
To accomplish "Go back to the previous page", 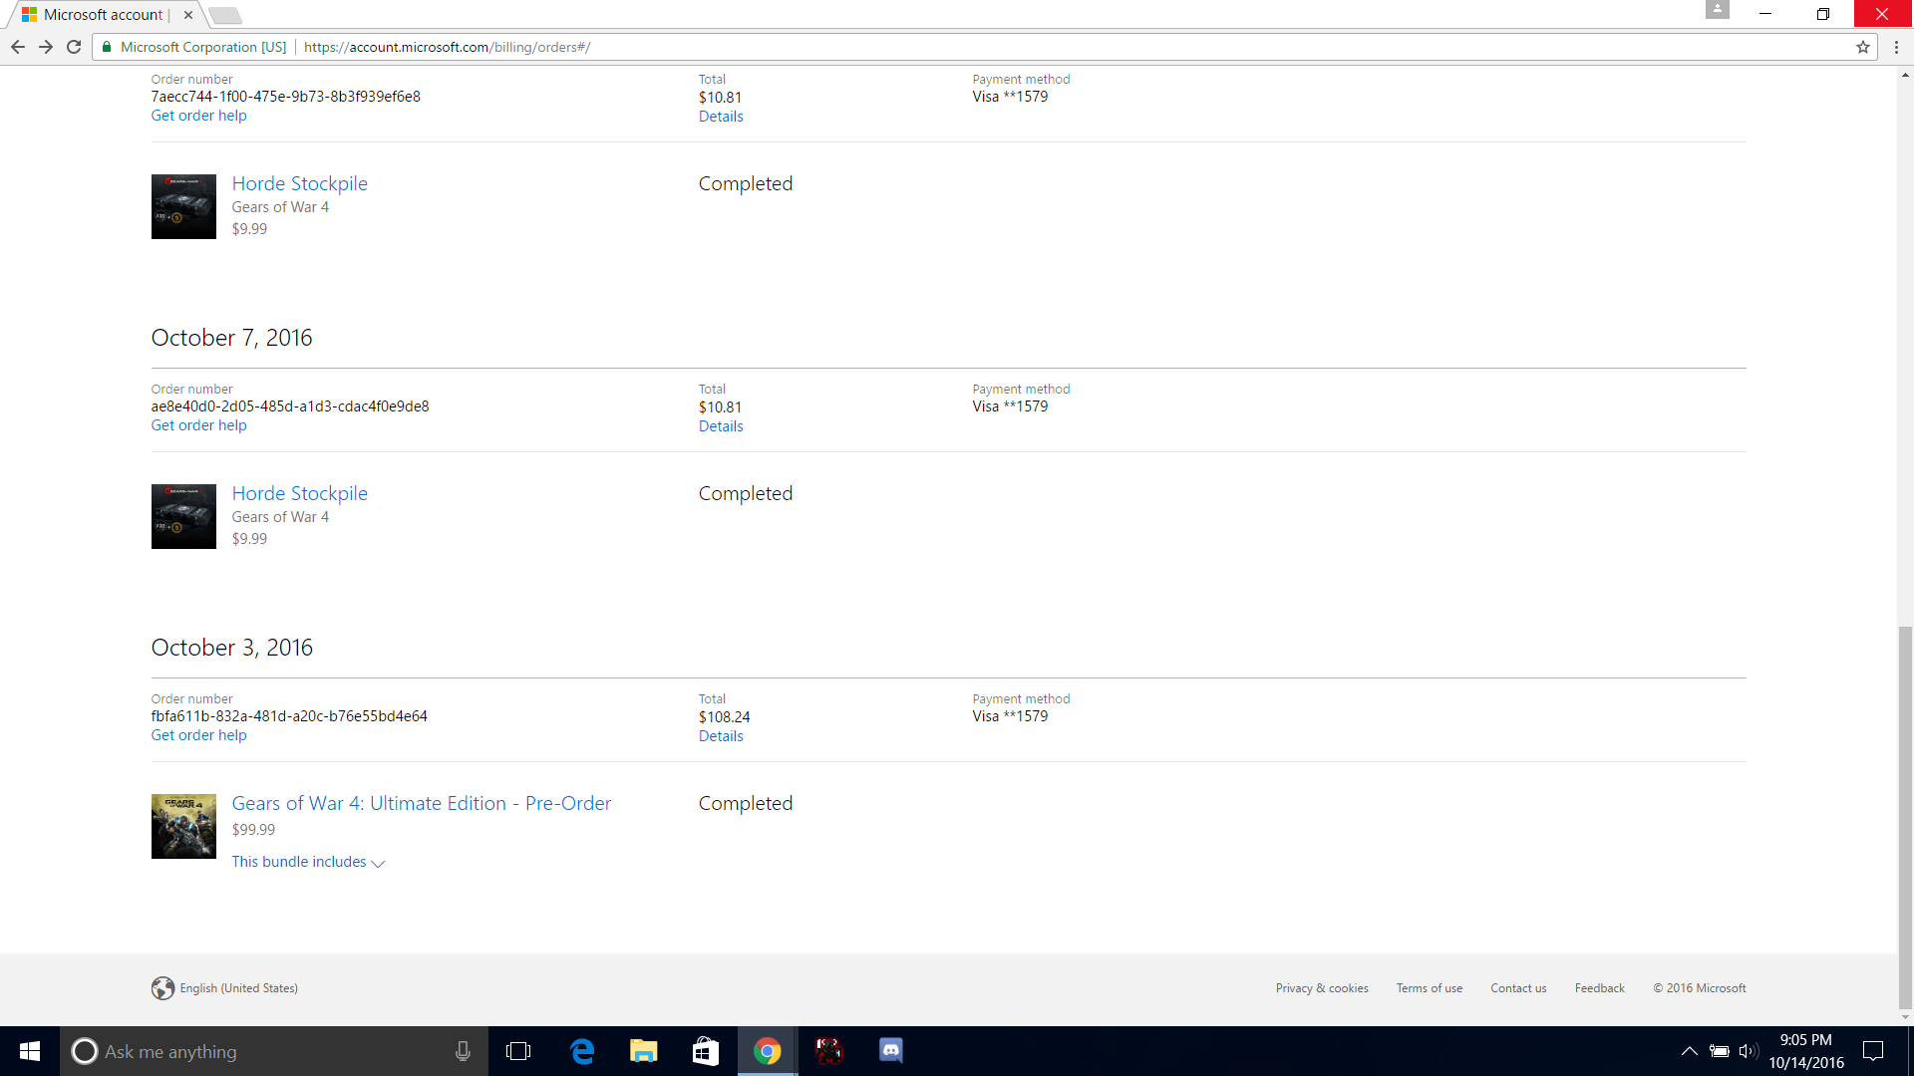I will [x=18, y=47].
